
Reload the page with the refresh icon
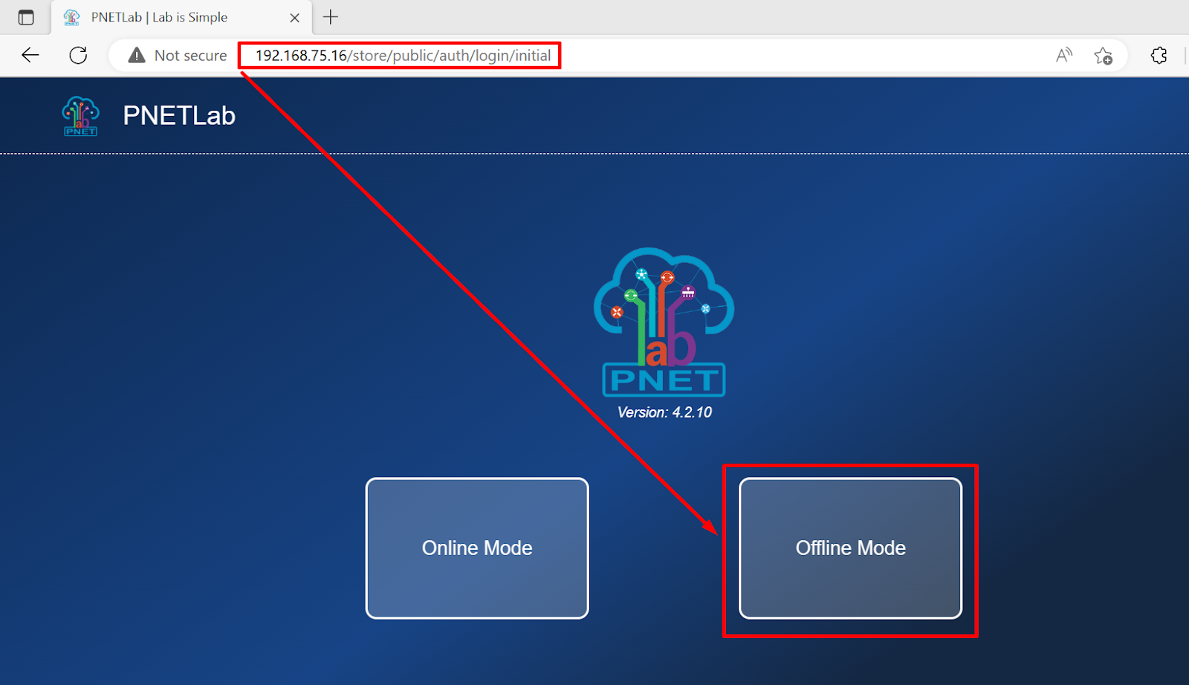78,55
